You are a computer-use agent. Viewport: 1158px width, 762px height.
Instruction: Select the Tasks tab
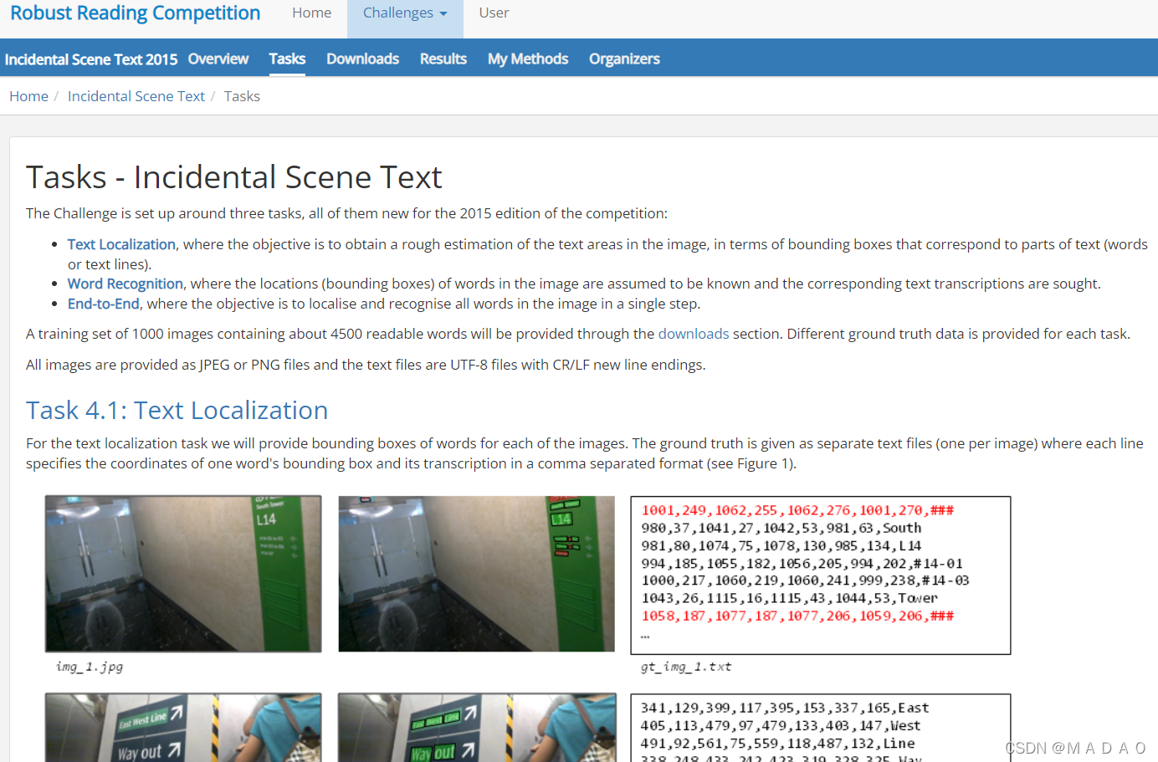(x=287, y=59)
